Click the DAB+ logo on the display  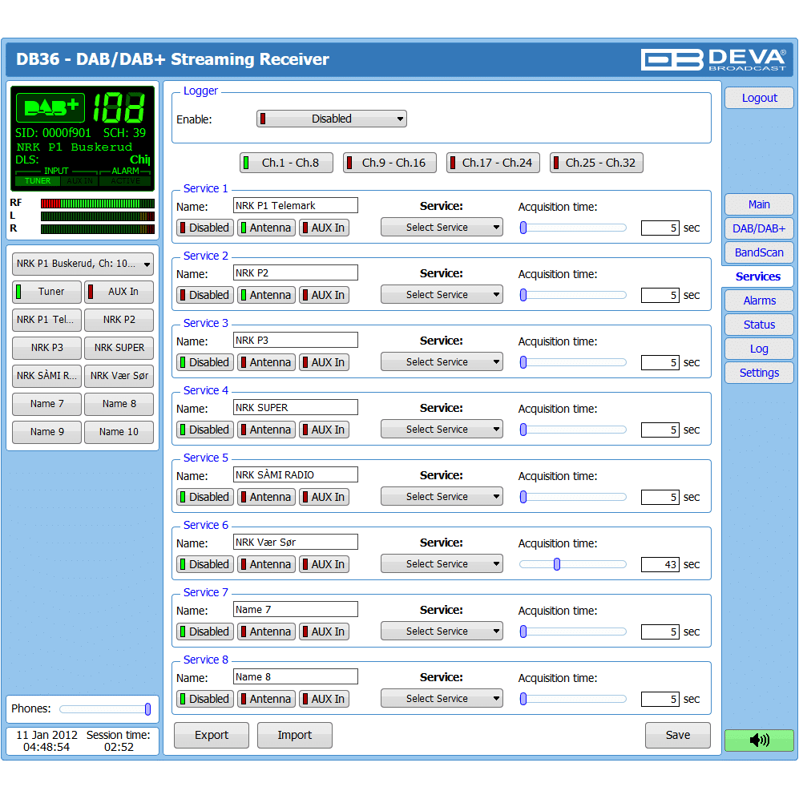click(50, 108)
